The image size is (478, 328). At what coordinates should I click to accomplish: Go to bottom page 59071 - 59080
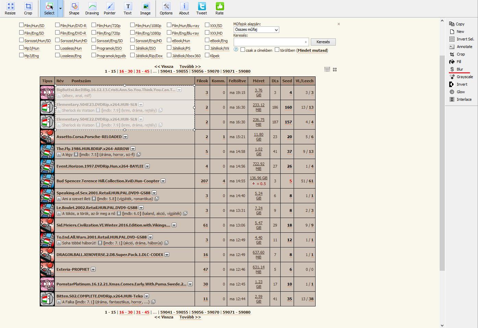point(236,312)
